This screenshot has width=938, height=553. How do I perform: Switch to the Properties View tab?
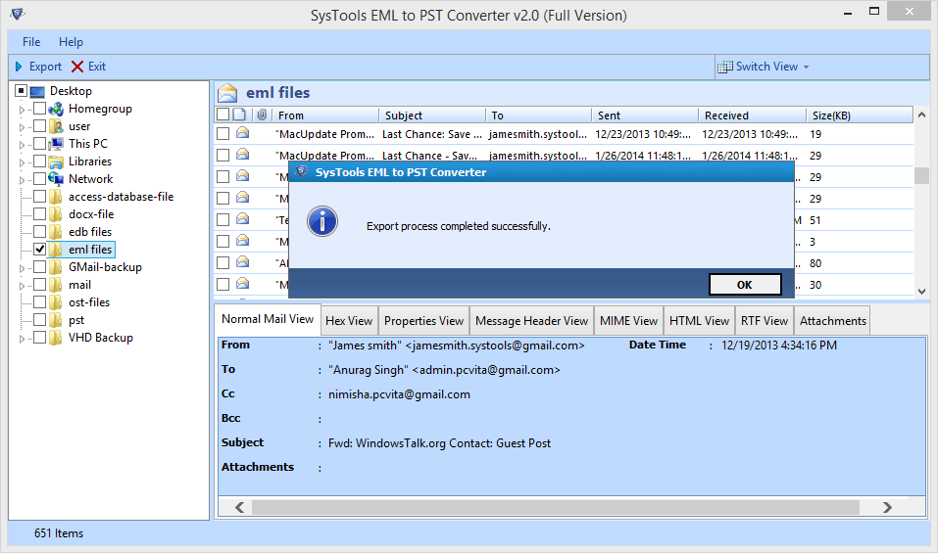(423, 321)
